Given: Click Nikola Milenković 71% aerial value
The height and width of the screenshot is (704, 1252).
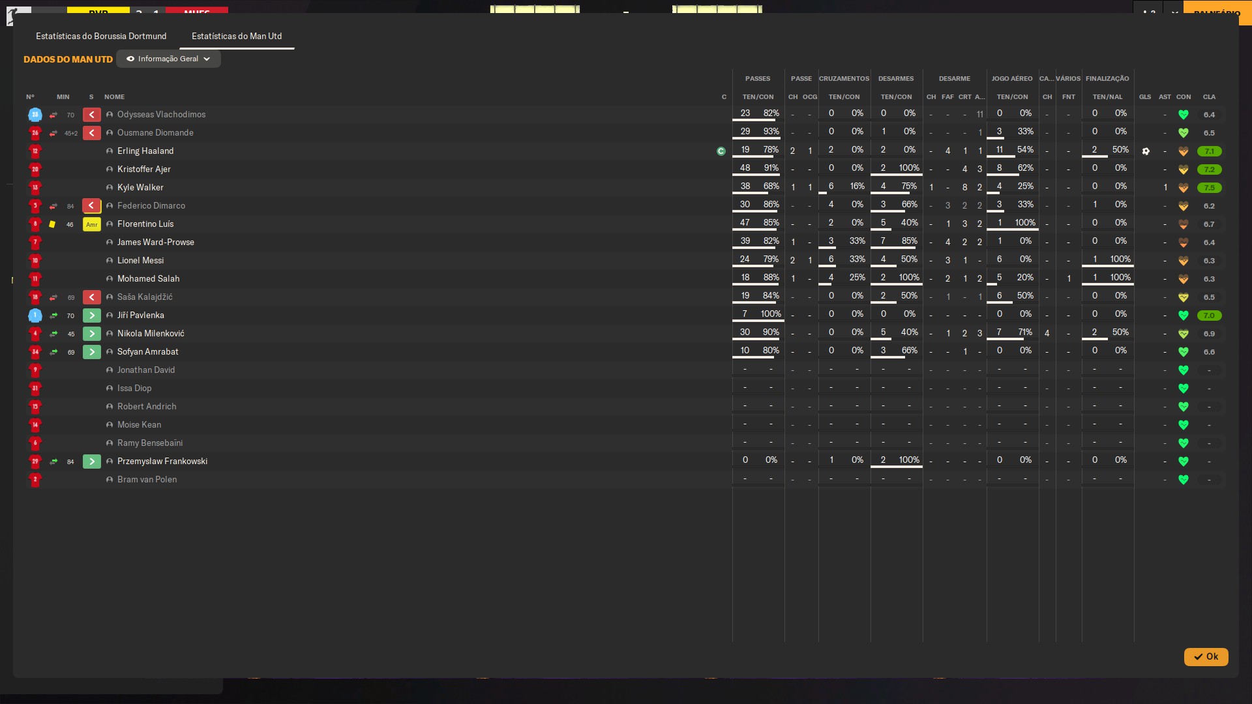Looking at the screenshot, I should coord(1025,332).
